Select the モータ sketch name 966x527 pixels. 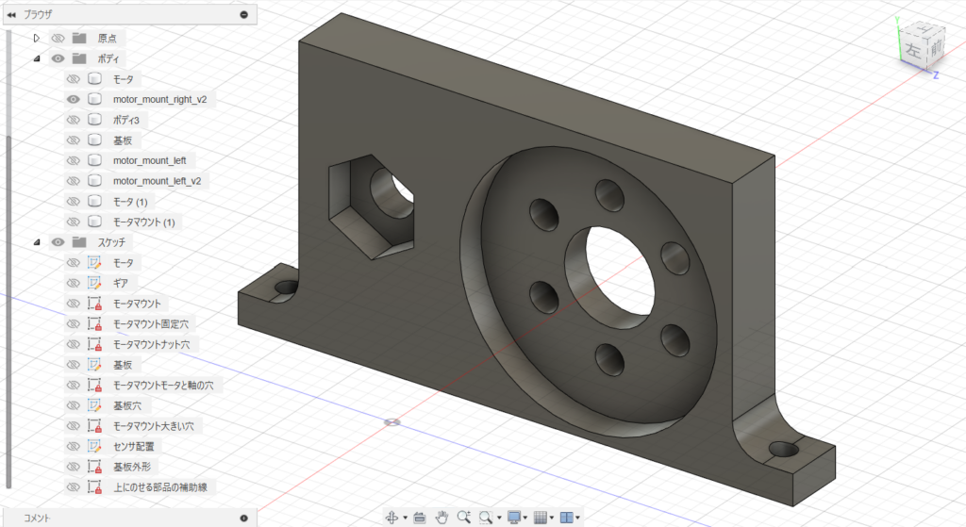(124, 263)
